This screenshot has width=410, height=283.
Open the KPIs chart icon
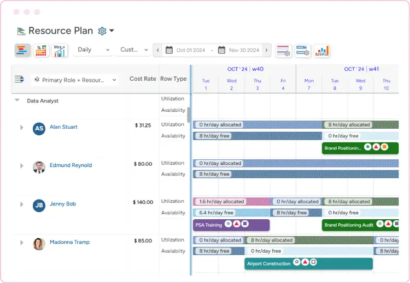coord(322,51)
